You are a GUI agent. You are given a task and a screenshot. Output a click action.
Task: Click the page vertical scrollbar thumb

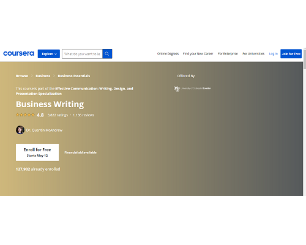coord(305,59)
